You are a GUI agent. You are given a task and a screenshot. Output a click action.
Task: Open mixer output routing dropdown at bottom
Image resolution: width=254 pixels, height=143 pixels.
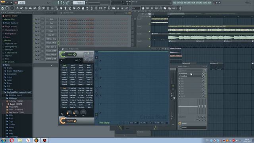(194, 128)
